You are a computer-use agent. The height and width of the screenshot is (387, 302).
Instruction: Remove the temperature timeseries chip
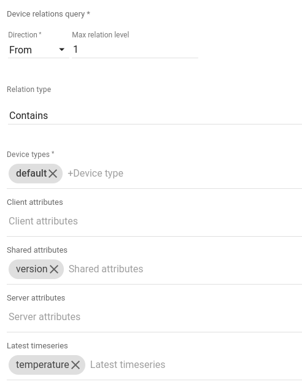[75, 365]
